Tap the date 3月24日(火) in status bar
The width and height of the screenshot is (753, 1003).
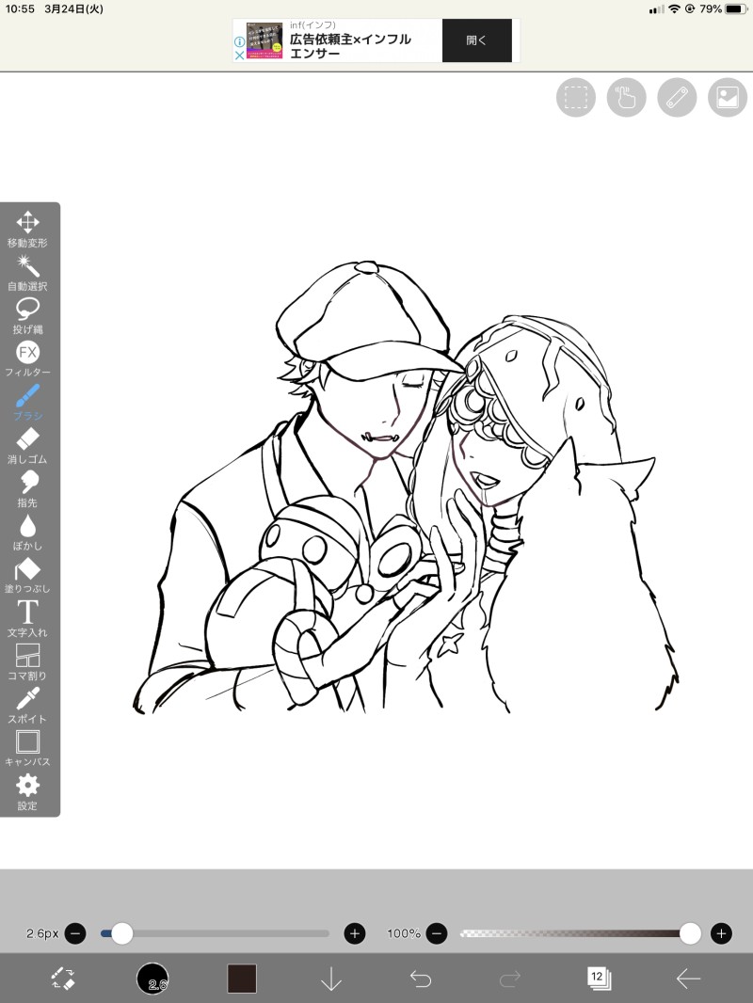tap(73, 9)
